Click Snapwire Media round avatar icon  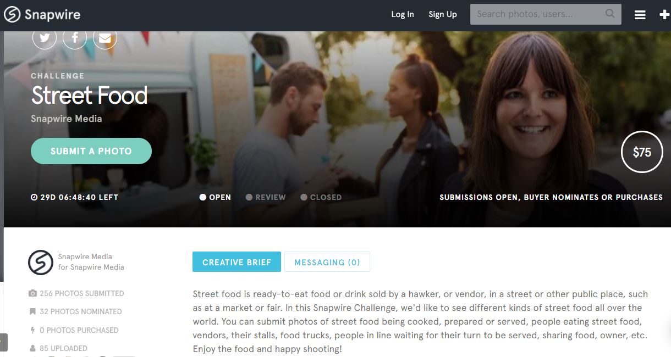41,262
